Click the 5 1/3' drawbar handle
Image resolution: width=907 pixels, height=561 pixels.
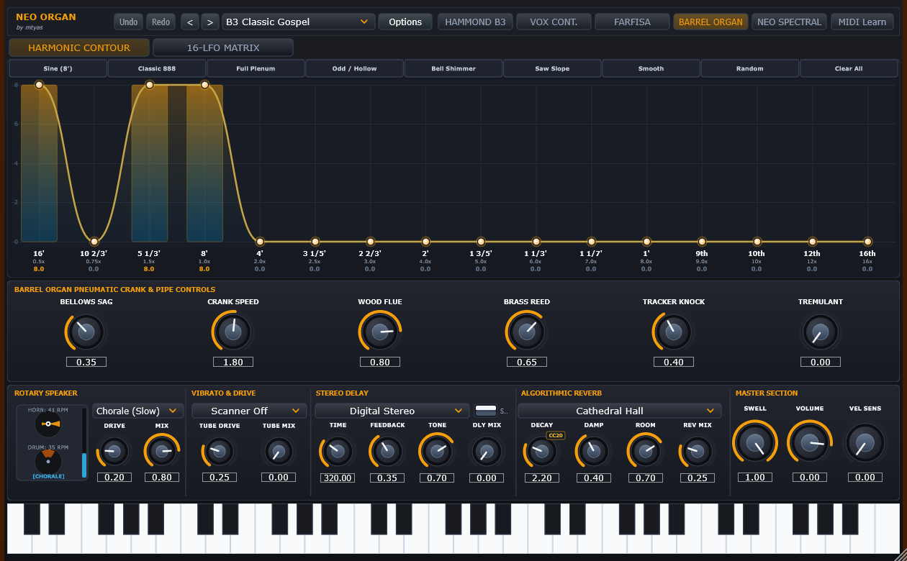click(149, 85)
